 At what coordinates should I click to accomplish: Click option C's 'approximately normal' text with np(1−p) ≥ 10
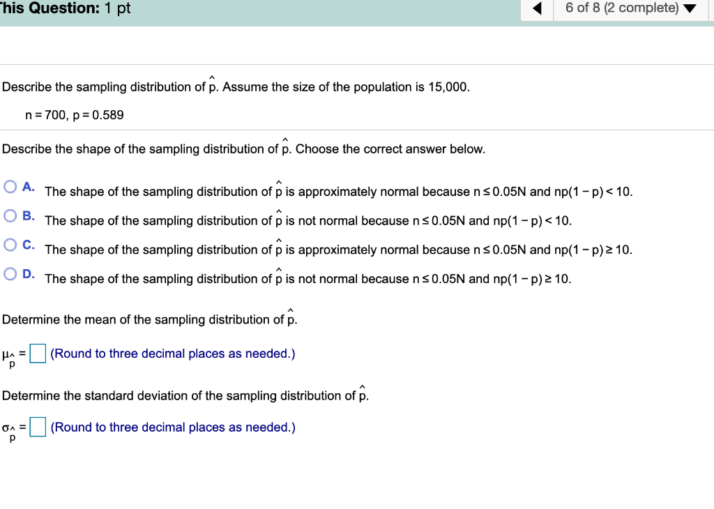(x=338, y=250)
